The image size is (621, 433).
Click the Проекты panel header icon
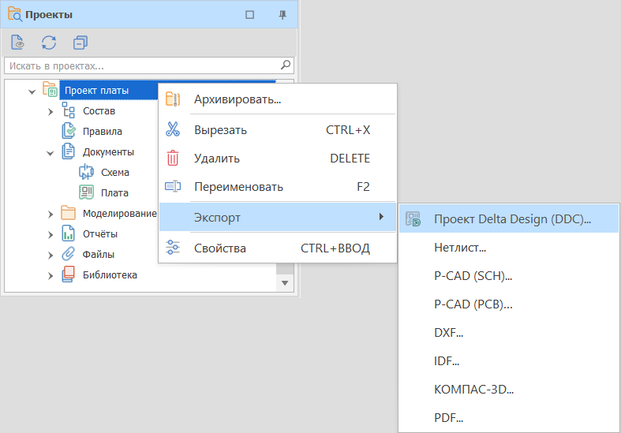15,14
